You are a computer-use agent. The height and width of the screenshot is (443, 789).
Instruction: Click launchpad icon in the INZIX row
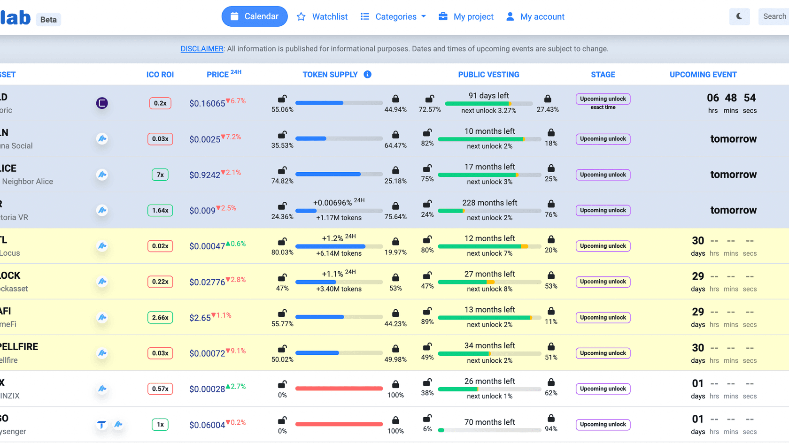102,389
